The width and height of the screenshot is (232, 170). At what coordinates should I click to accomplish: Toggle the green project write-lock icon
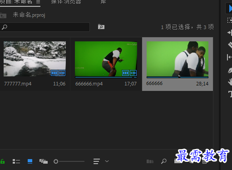pyautogui.click(x=2, y=161)
